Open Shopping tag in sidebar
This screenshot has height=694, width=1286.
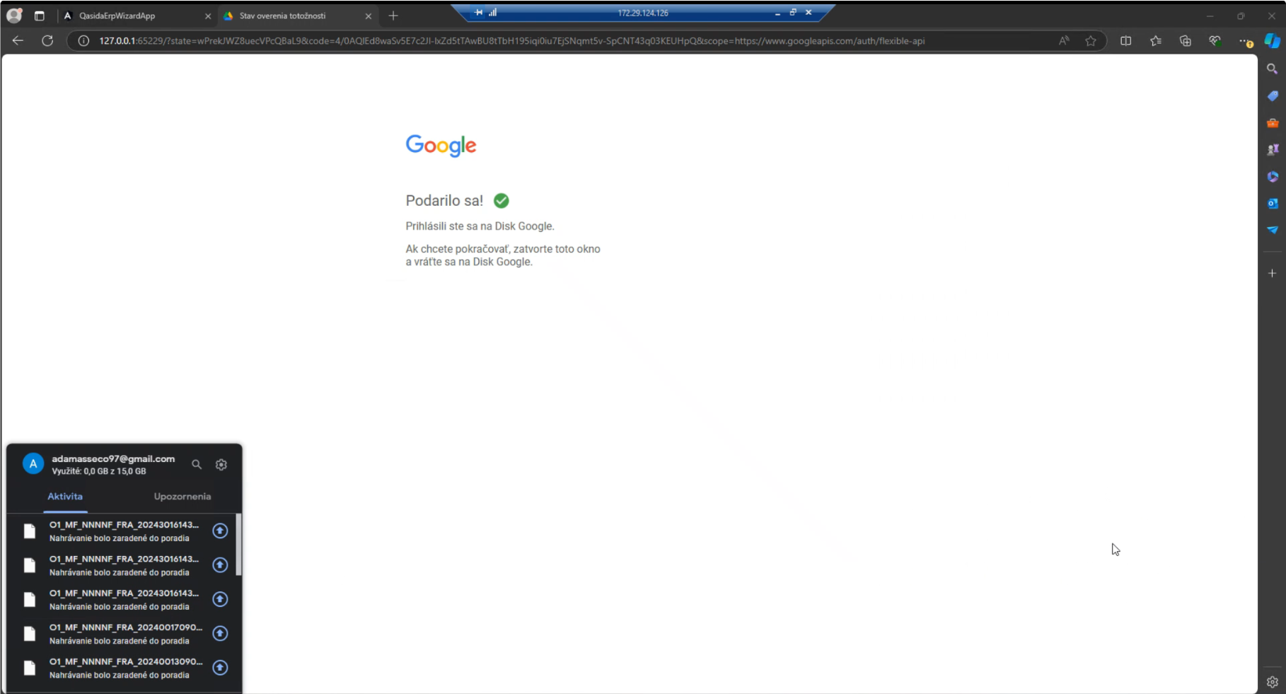click(1273, 96)
